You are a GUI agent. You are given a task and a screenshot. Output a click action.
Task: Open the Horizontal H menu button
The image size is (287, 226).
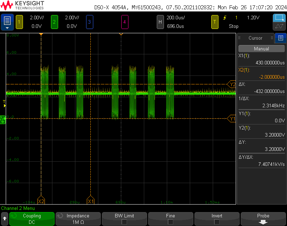[160, 22]
